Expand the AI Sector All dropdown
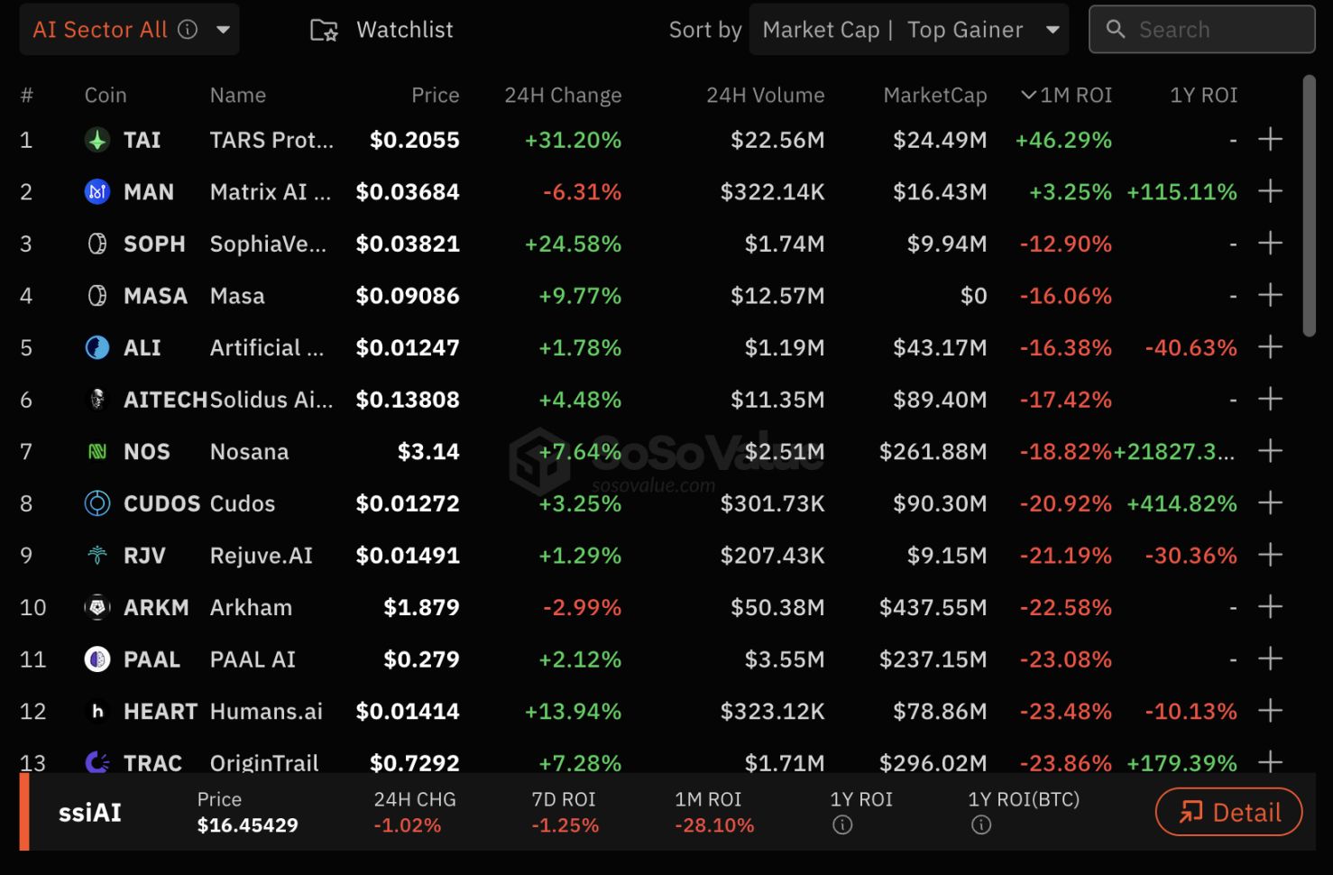The width and height of the screenshot is (1333, 875). pyautogui.click(x=223, y=30)
